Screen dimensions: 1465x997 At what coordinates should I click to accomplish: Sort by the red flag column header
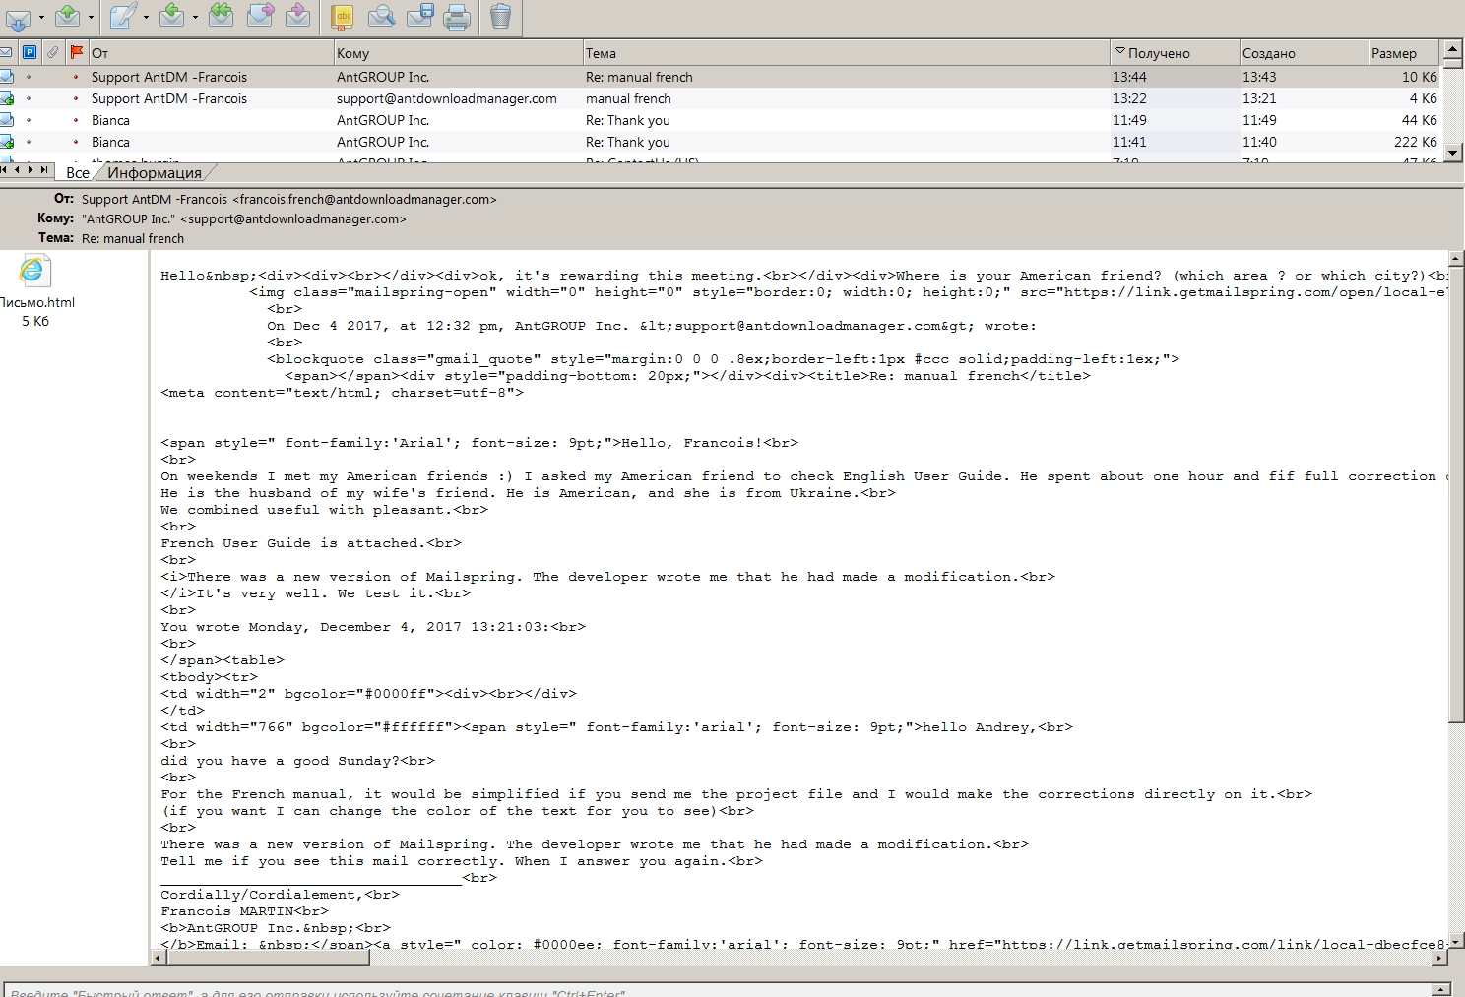(76, 52)
